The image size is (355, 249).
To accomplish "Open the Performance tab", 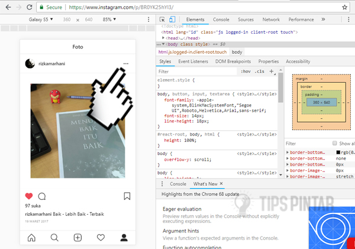I will [301, 20].
